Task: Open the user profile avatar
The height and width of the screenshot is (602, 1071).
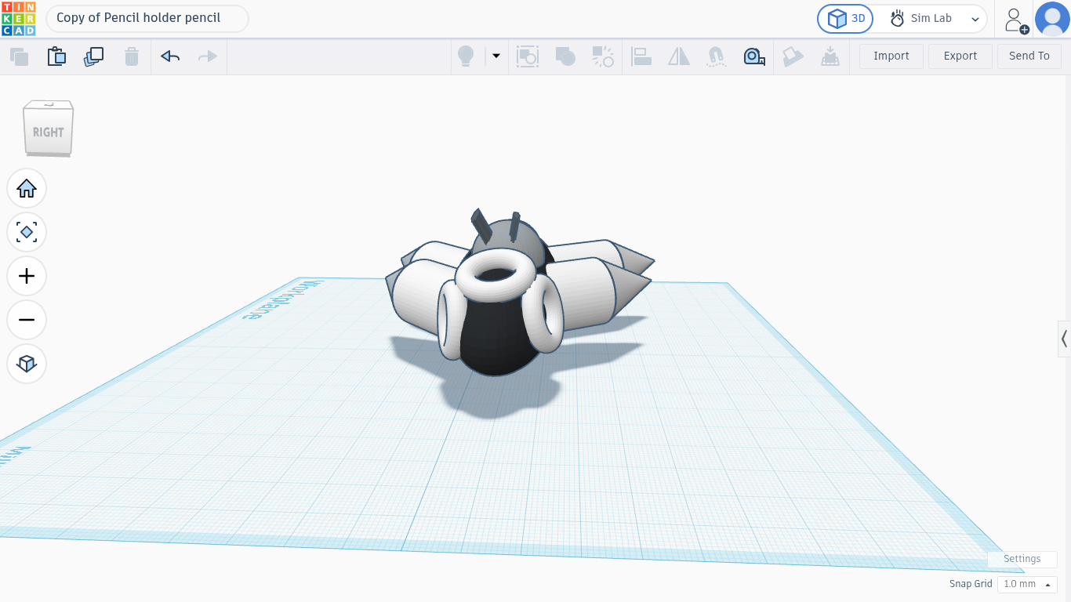Action: [x=1052, y=19]
